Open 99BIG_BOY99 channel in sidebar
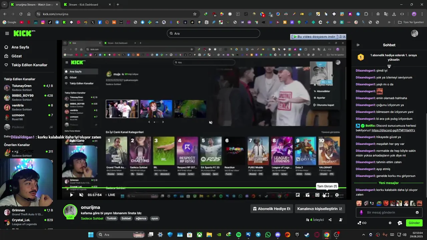Image resolution: width=427 pixels, height=240 pixels. [x=28, y=97]
